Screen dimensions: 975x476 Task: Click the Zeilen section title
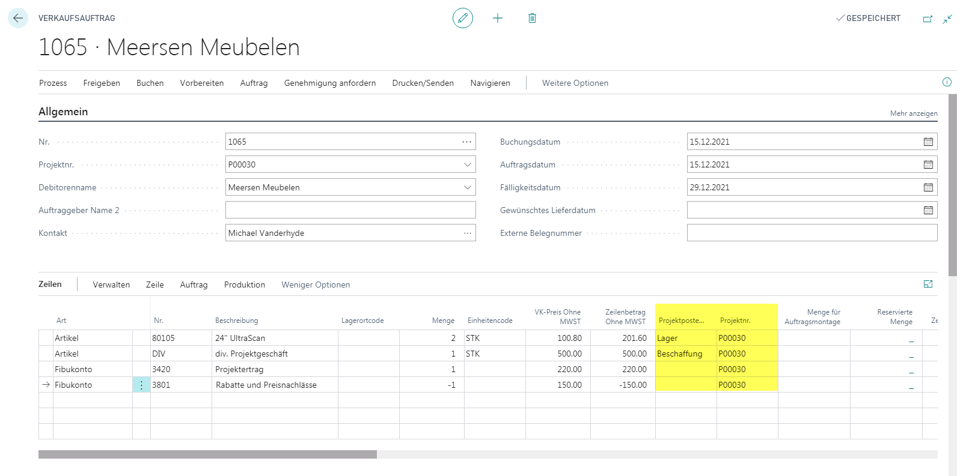(x=50, y=284)
